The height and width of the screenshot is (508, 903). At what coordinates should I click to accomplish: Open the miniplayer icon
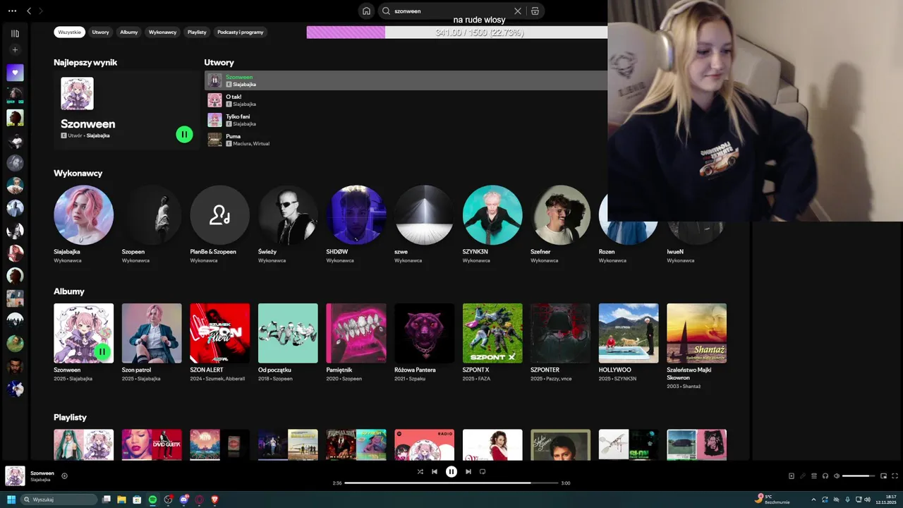pos(883,476)
